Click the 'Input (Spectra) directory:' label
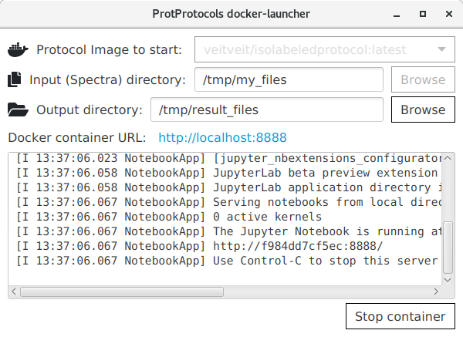This screenshot has height=337, width=463. [107, 80]
